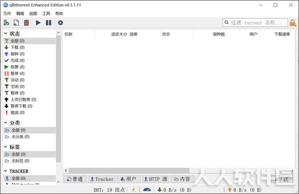Click sidebar scrollbar down arrow

click(x=58, y=182)
